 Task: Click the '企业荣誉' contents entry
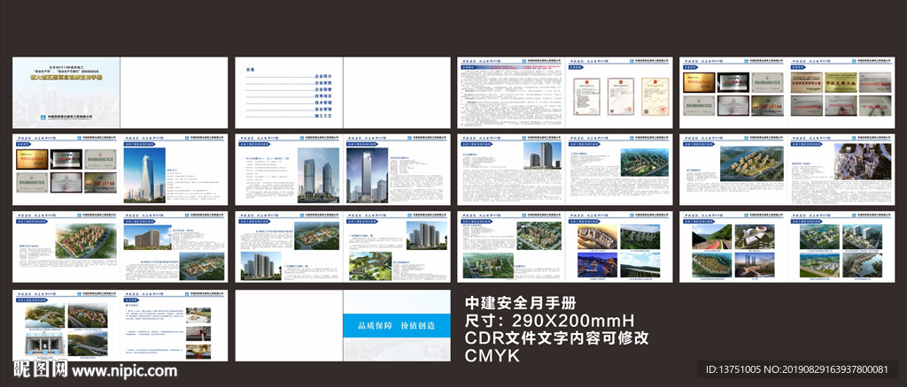(x=322, y=89)
